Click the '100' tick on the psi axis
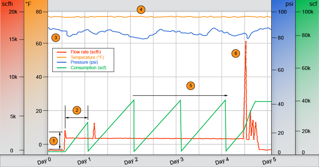 (x=282, y=12)
